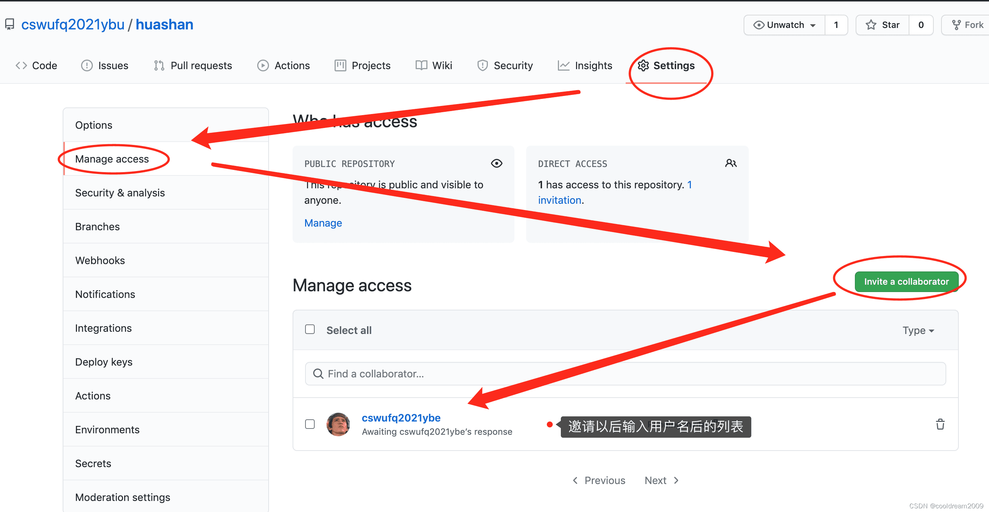This screenshot has width=989, height=512.
Task: Click the repository book icon beside cswufq2021ybu
Action: click(x=10, y=25)
